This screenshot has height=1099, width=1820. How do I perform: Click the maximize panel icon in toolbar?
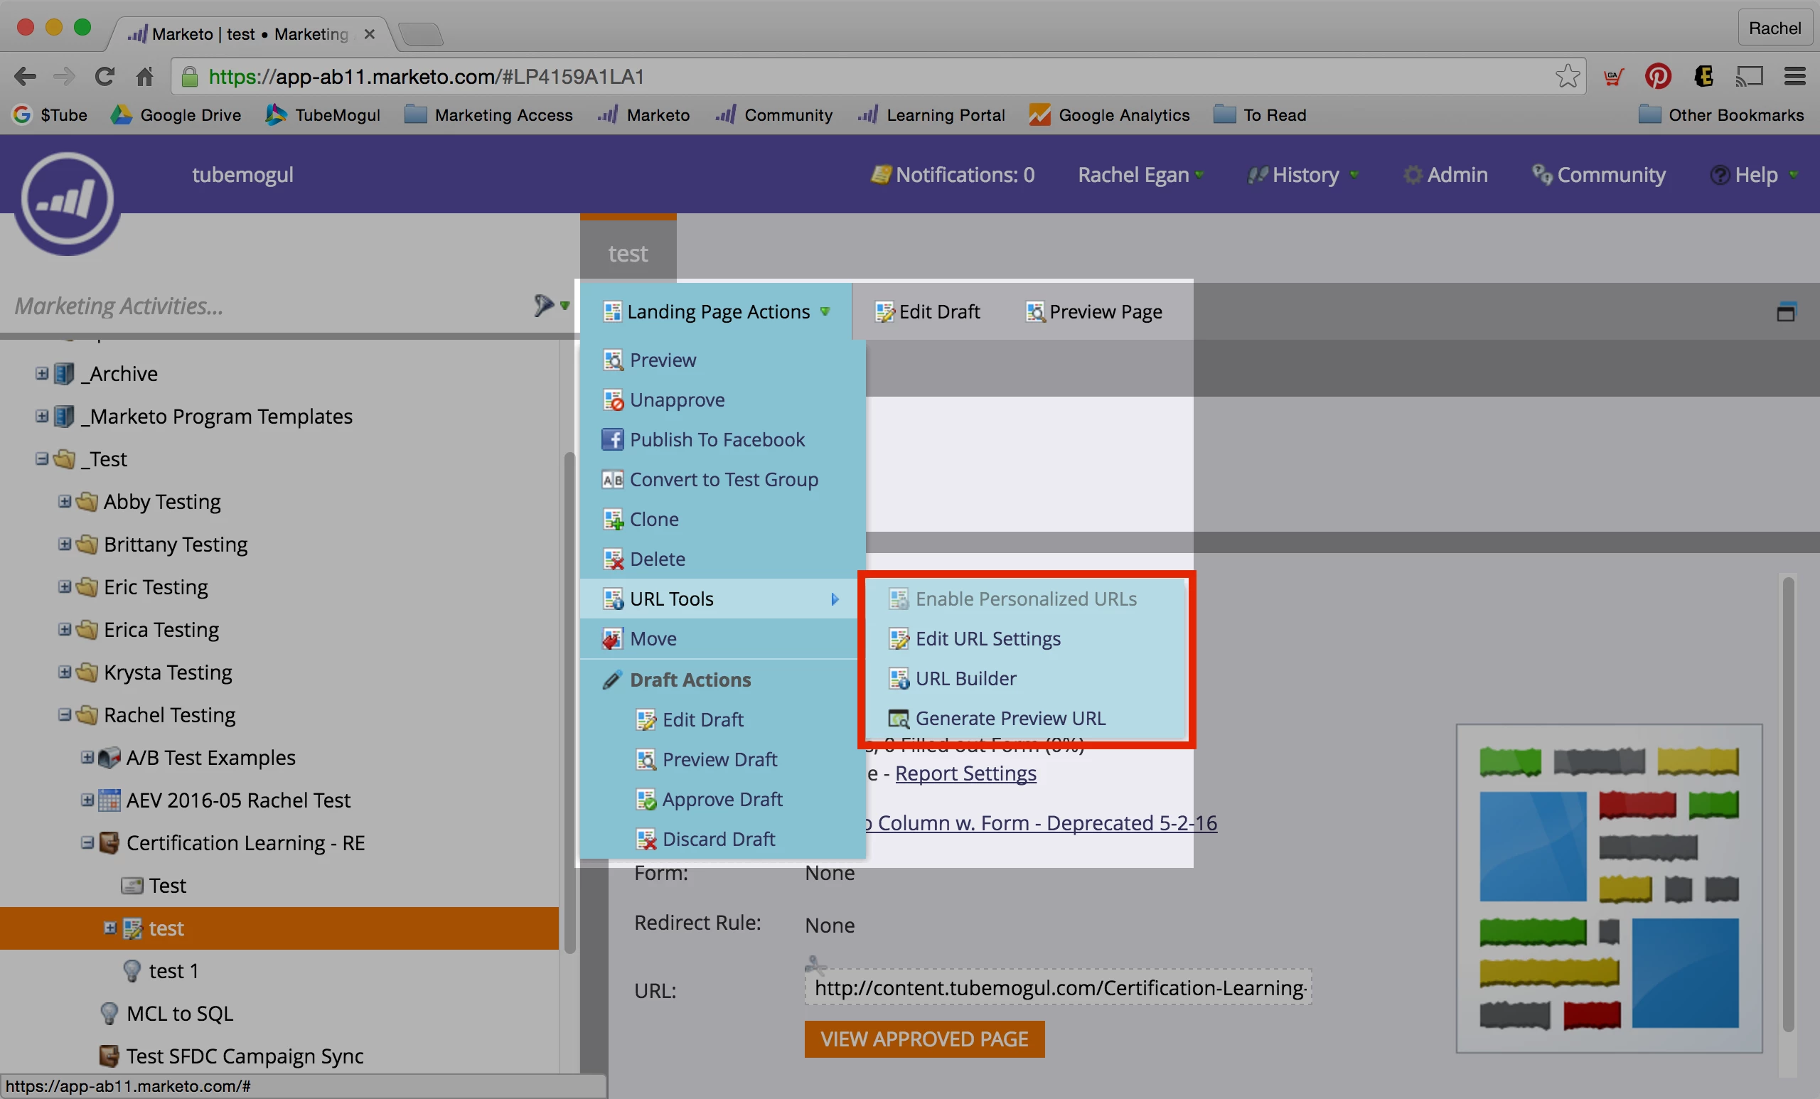[1785, 312]
